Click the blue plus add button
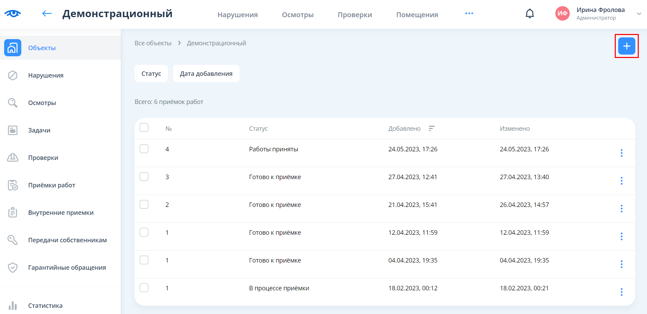 [626, 46]
